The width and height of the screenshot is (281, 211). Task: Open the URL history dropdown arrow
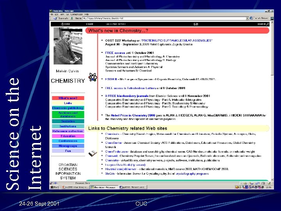click(247, 18)
